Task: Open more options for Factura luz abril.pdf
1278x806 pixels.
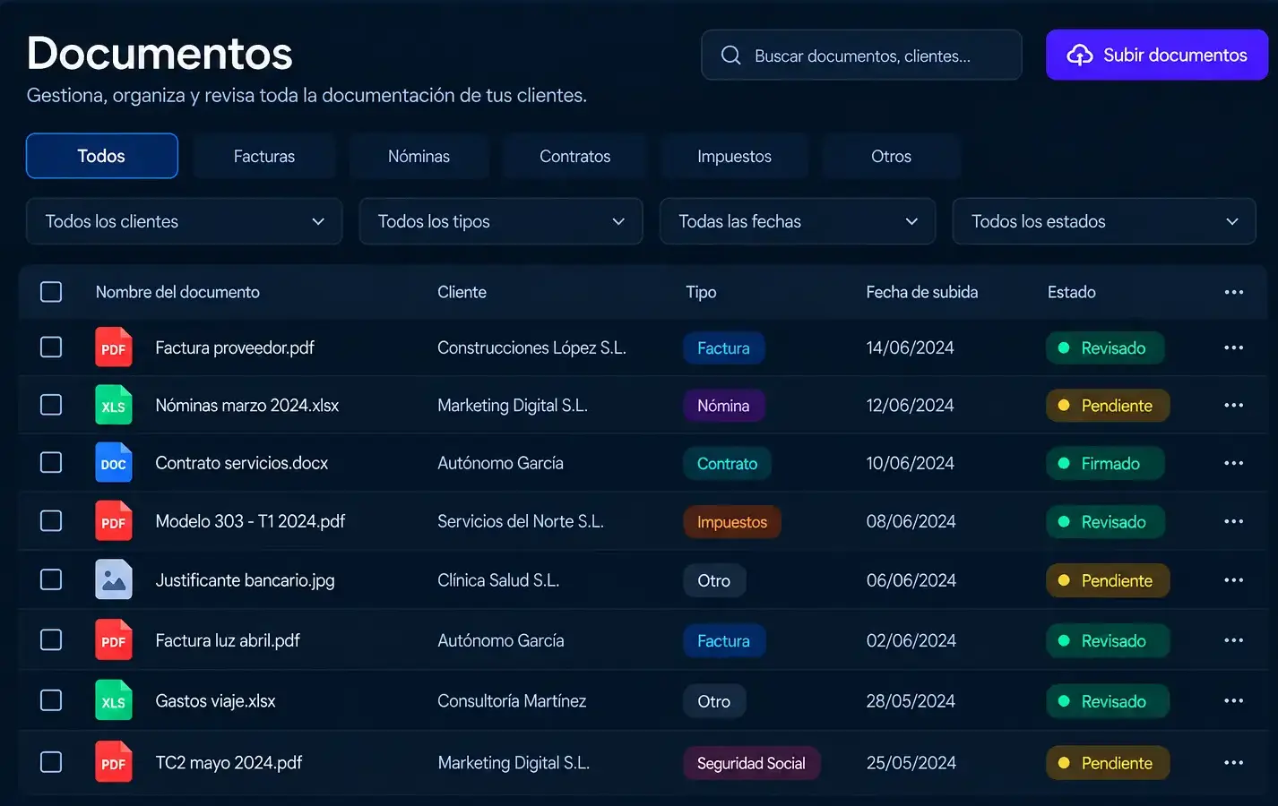Action: point(1234,640)
